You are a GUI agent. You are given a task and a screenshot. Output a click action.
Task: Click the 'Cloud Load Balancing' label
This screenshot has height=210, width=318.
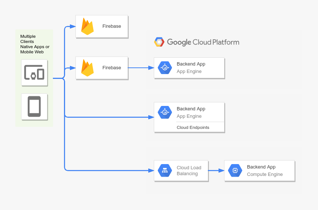(189, 171)
